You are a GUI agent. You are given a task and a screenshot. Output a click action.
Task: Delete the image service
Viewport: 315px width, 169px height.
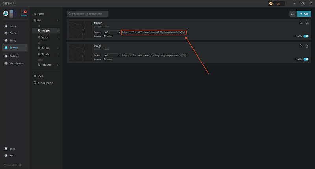point(307,46)
